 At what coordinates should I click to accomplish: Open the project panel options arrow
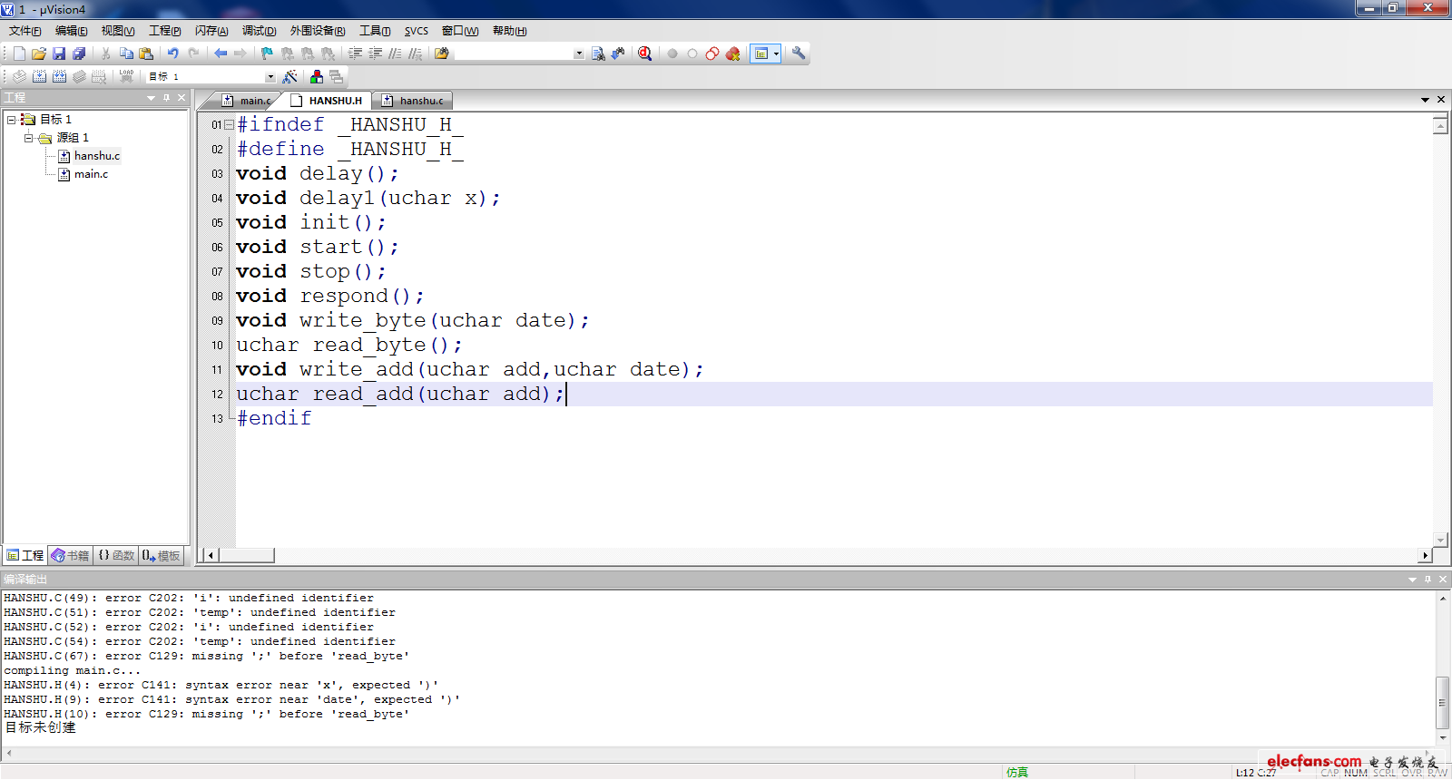click(x=151, y=98)
